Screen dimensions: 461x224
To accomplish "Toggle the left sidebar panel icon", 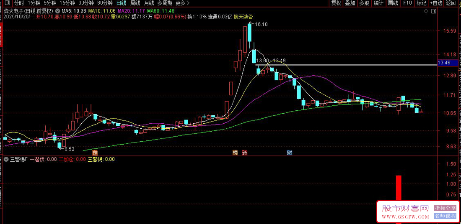I will coord(8,3).
